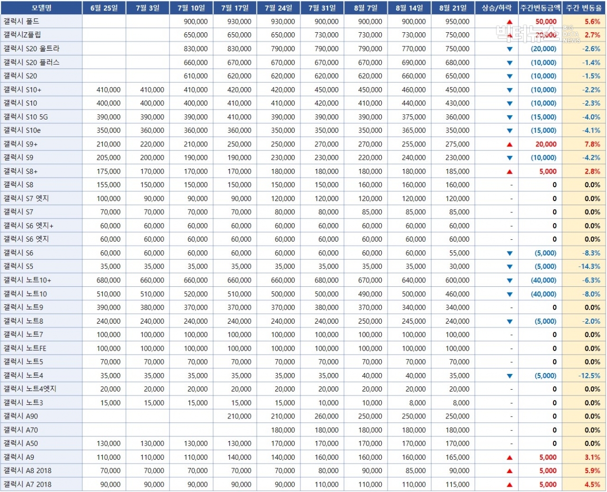The width and height of the screenshot is (607, 492).
Task: Click the blue down arrow for 갤럭시 S20 울트라
Action: (x=510, y=49)
